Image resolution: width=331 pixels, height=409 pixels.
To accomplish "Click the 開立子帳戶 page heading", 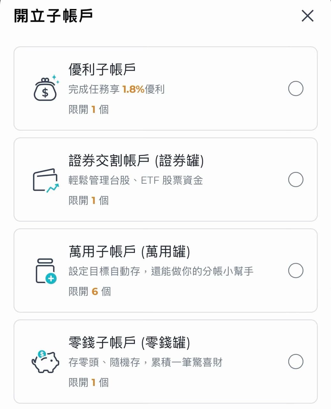I will click(x=53, y=16).
